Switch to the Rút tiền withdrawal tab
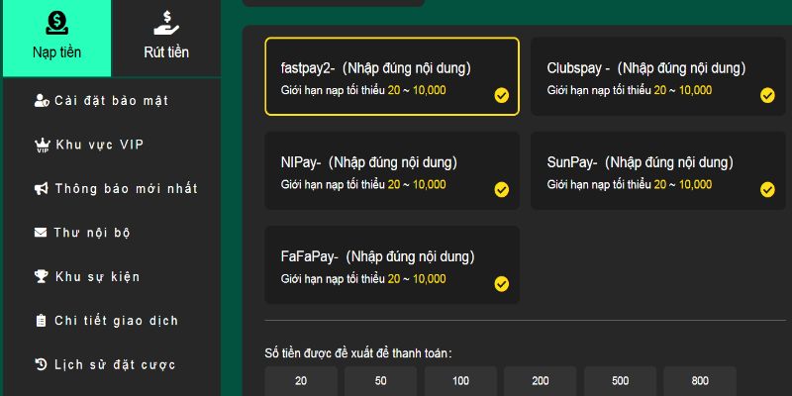 click(x=166, y=39)
